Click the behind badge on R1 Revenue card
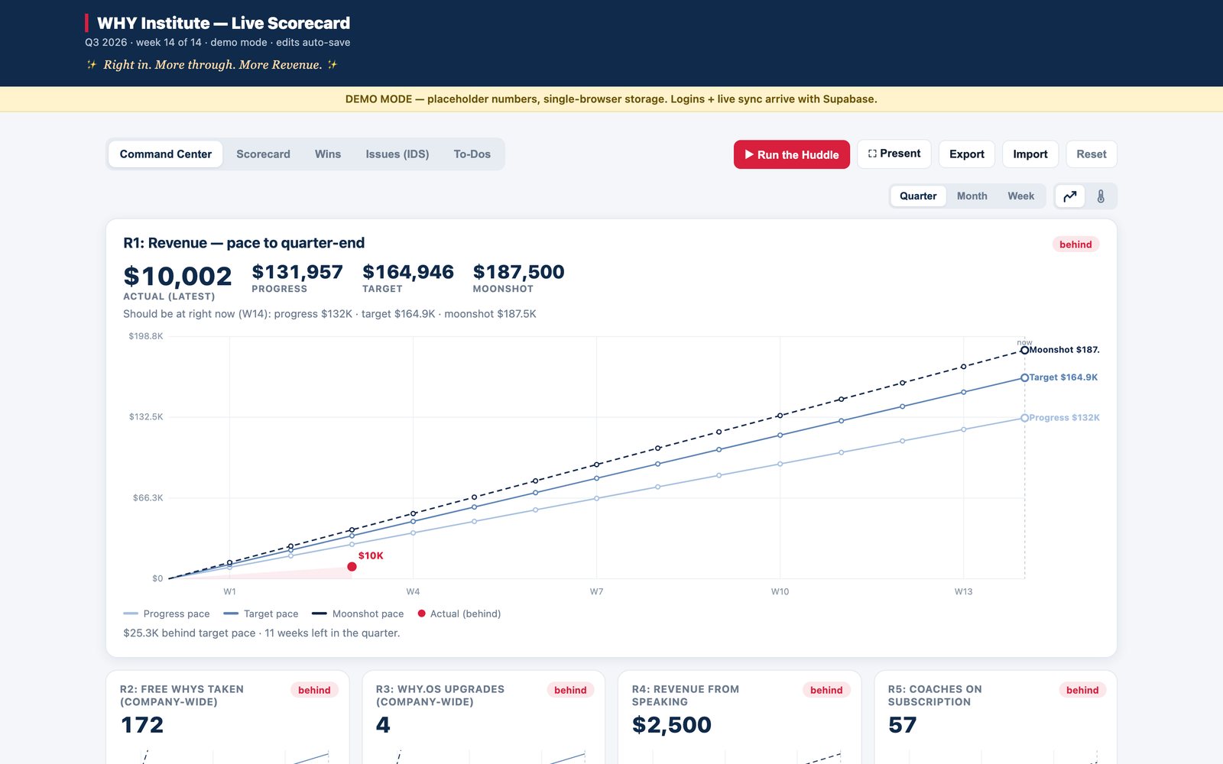1223x764 pixels. pyautogui.click(x=1075, y=244)
